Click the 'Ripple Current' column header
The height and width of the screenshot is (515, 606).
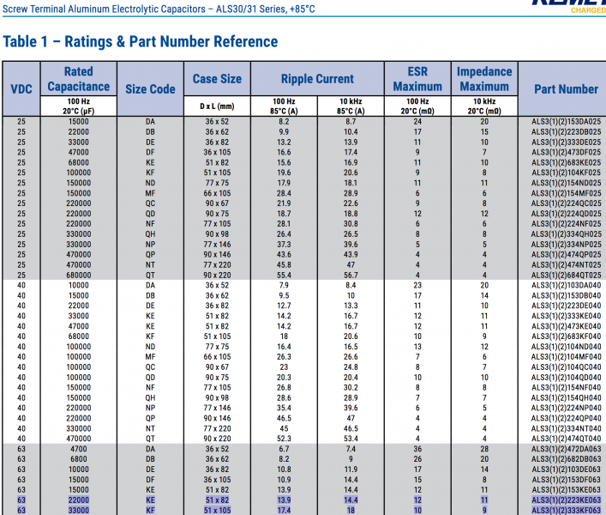click(317, 79)
